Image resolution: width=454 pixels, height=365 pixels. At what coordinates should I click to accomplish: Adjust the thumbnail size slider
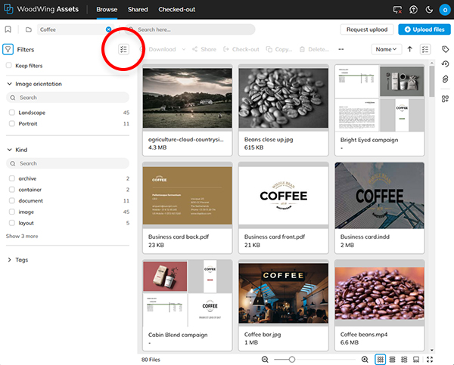tap(292, 359)
